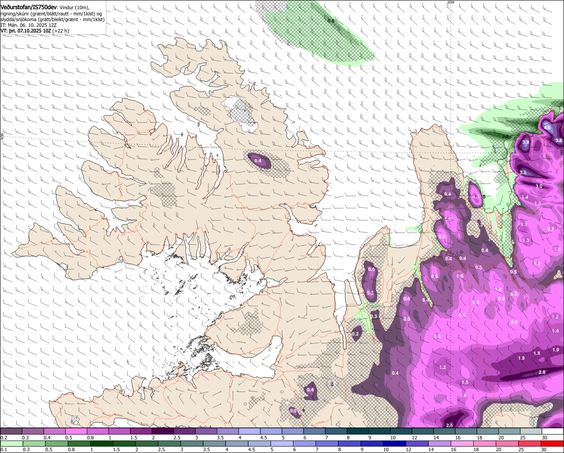This screenshot has width=564, height=453.
Task: Select upper legend swatch between 18 and 20
Action: (x=488, y=431)
